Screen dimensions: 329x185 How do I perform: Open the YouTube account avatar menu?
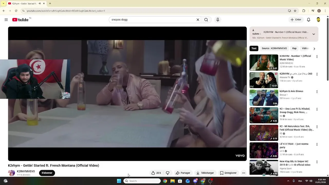pos(318,20)
